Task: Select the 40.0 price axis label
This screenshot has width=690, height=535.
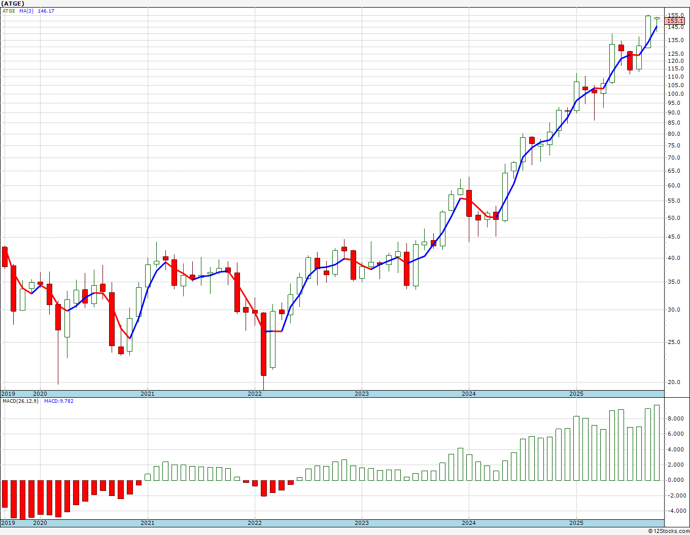Action: [674, 258]
